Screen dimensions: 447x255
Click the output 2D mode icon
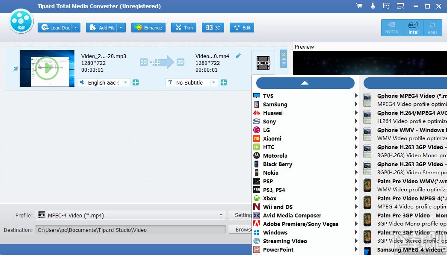click(x=181, y=62)
